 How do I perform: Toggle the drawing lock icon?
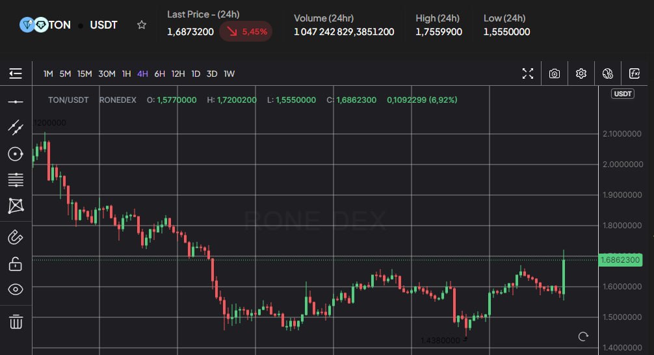point(16,263)
